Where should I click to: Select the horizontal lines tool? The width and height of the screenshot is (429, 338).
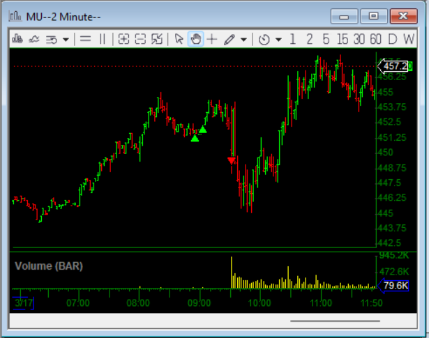point(85,39)
